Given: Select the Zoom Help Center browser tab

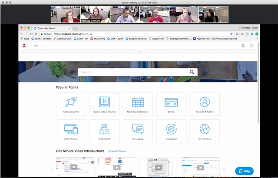Looking at the screenshot, I should (x=49, y=27).
